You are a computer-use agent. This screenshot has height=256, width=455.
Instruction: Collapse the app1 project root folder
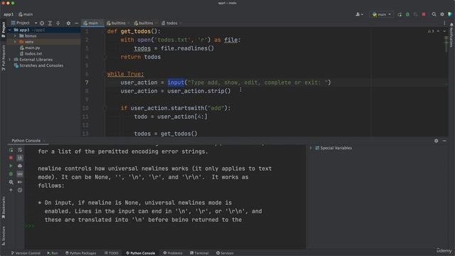[9, 30]
